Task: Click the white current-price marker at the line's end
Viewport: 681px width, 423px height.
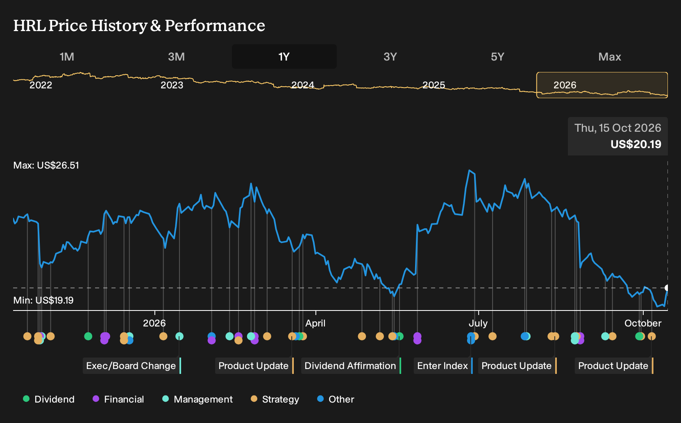Action: [667, 288]
